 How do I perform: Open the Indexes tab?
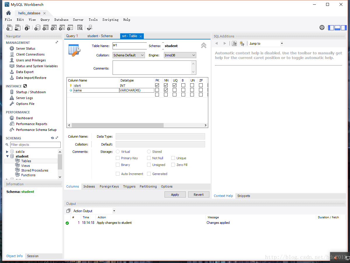point(89,186)
